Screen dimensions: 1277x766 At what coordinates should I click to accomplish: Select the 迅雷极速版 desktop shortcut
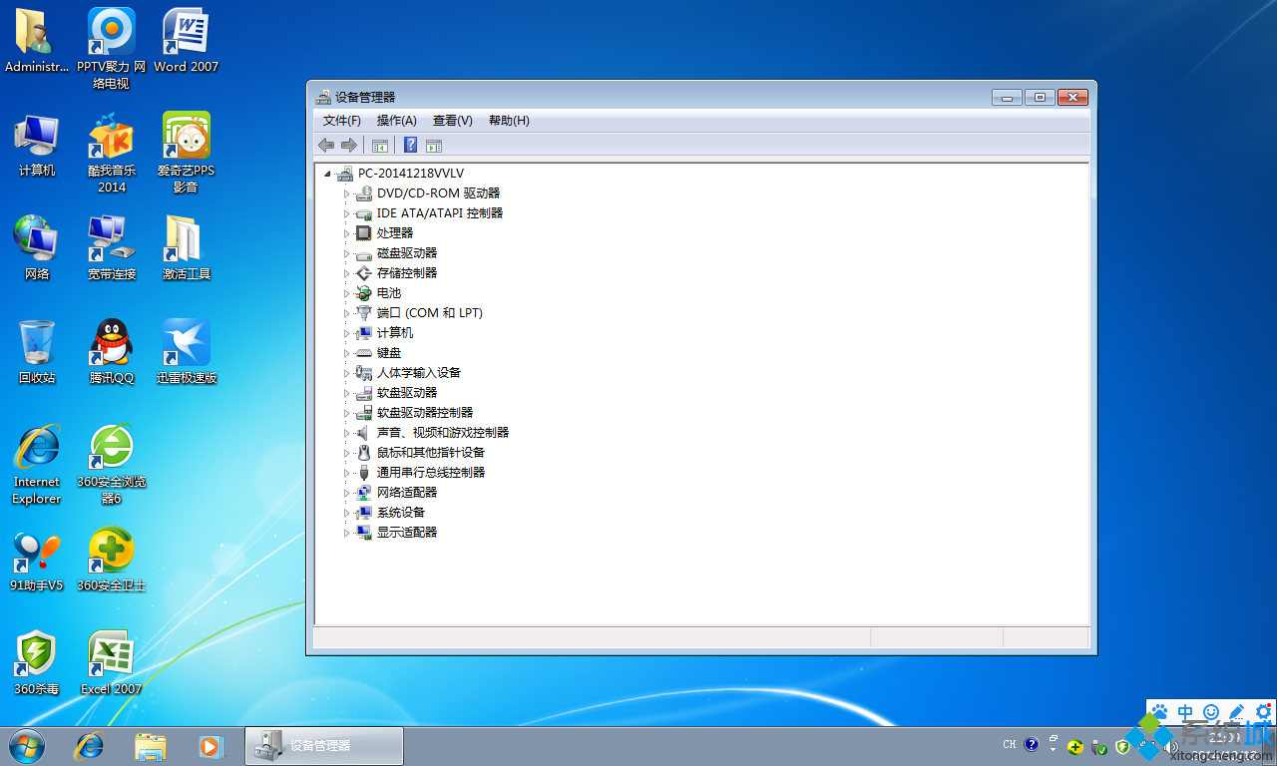186,351
